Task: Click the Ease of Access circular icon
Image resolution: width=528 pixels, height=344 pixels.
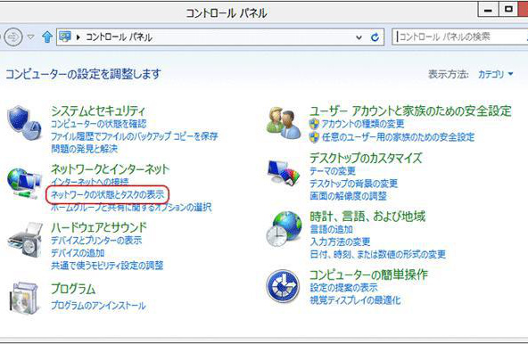Action: [283, 286]
